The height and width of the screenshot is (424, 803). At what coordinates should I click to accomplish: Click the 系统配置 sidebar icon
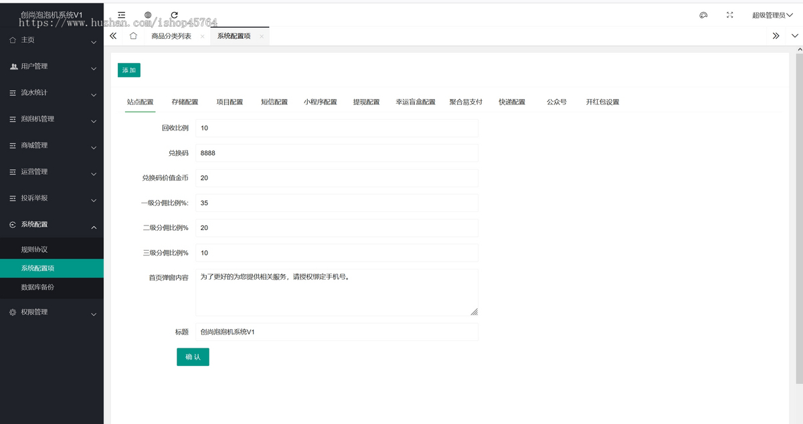pos(13,225)
